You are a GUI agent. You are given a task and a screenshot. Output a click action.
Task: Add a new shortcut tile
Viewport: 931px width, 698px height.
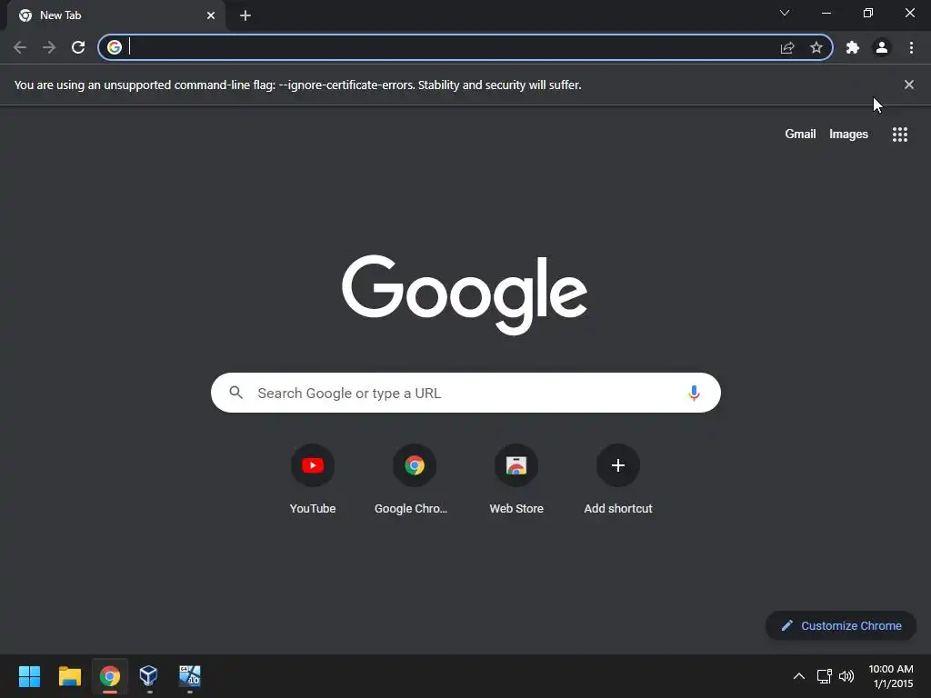point(618,479)
